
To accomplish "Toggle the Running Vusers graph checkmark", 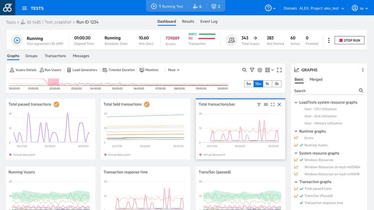I will [x=302, y=145].
